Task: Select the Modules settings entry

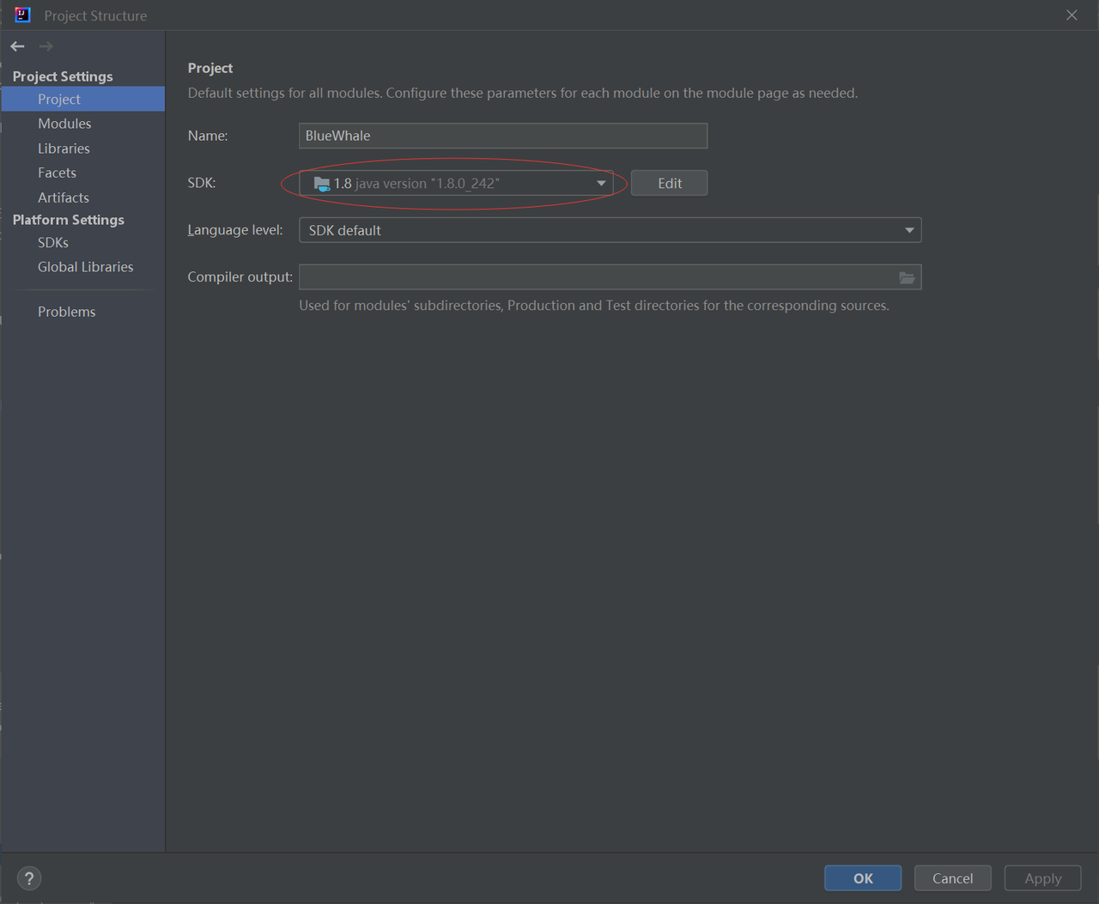Action: point(64,123)
